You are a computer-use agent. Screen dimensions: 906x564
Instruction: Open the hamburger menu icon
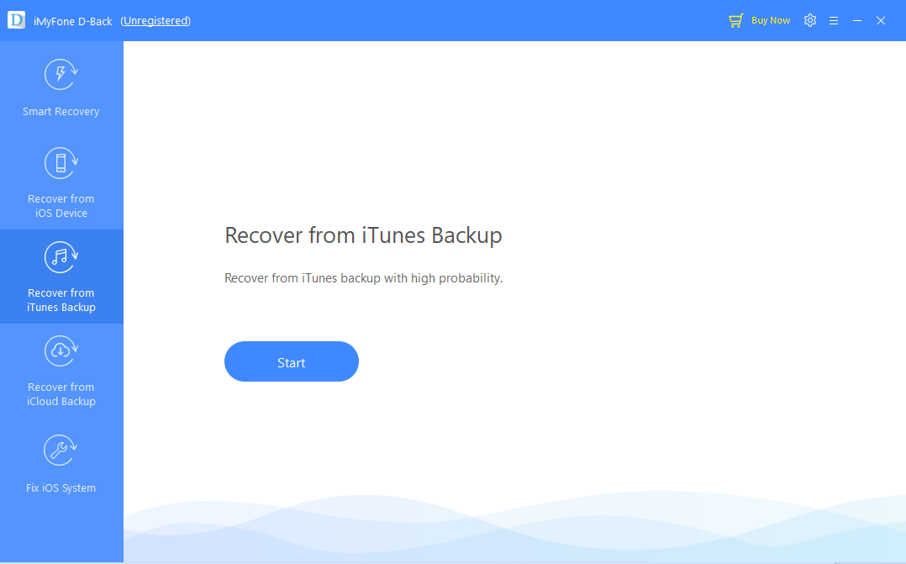click(x=834, y=21)
